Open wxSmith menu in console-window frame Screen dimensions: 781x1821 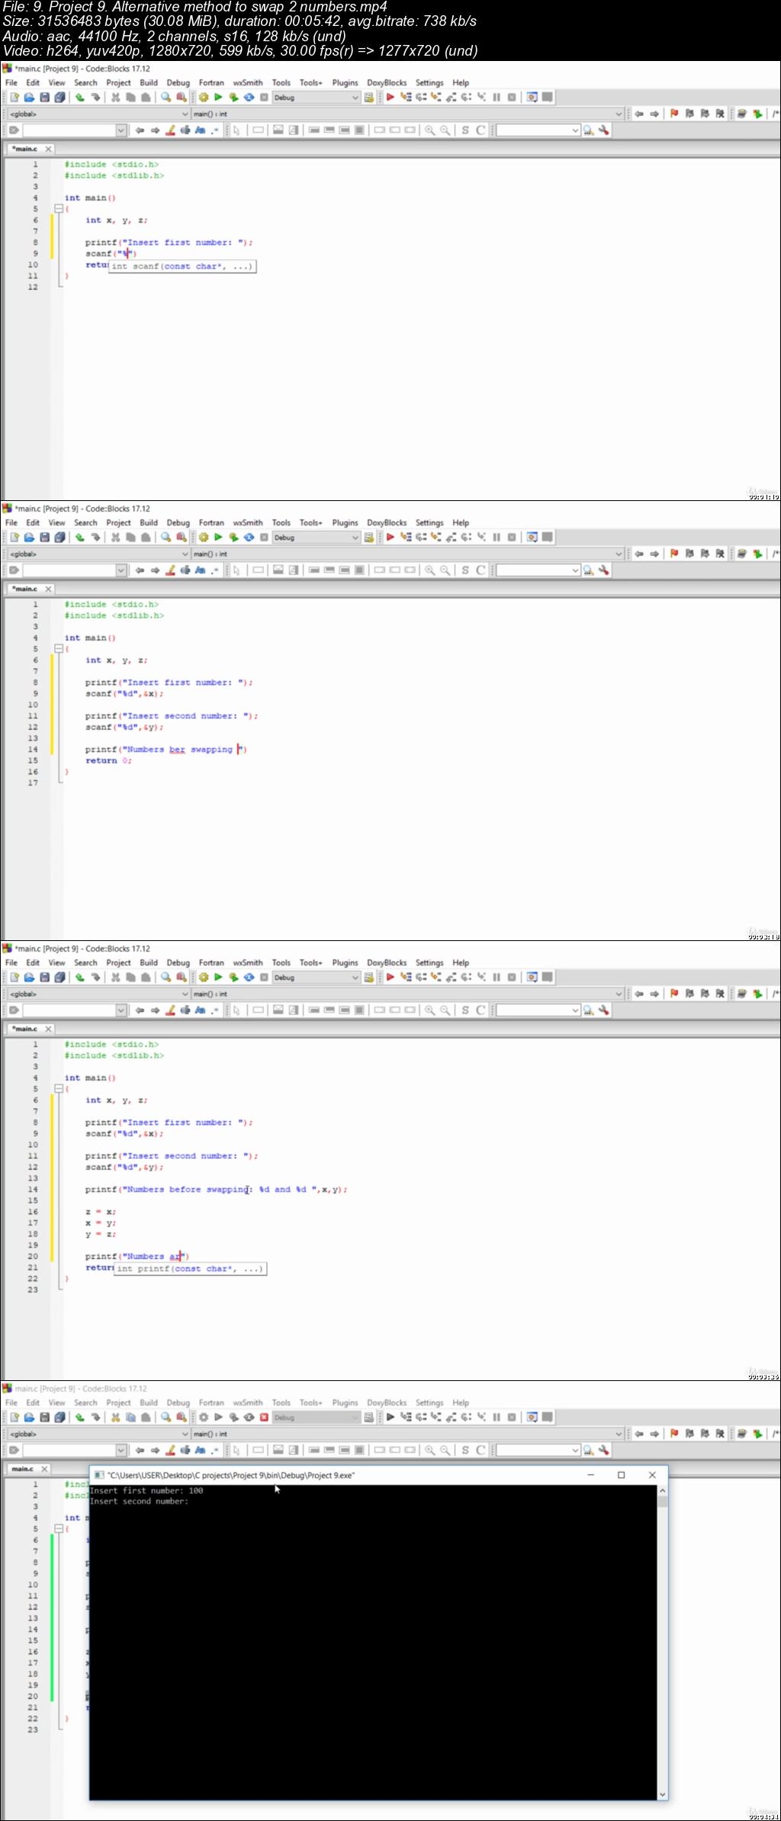(x=248, y=1402)
